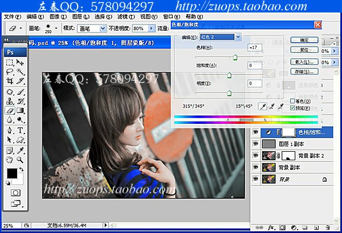Click the layer styles fx icon

[x=271, y=227]
